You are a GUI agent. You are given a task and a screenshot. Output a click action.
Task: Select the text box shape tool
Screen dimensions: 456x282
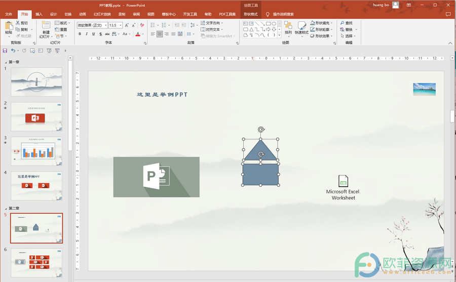coord(245,24)
